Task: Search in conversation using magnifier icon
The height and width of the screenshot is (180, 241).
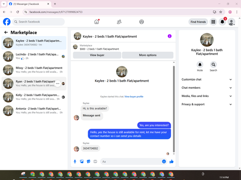Action: pos(214,65)
